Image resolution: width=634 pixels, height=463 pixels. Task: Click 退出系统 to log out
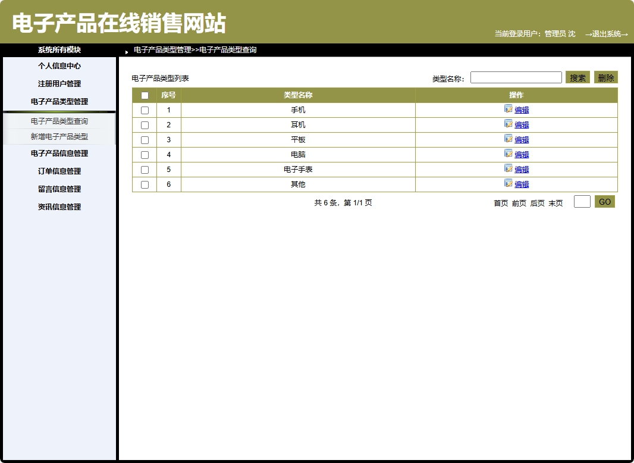(x=608, y=34)
